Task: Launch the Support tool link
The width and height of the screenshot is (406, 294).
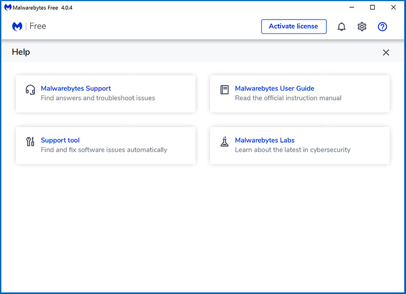Action: (x=60, y=140)
